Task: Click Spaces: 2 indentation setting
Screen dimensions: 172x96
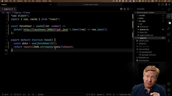Action: tap(101, 94)
